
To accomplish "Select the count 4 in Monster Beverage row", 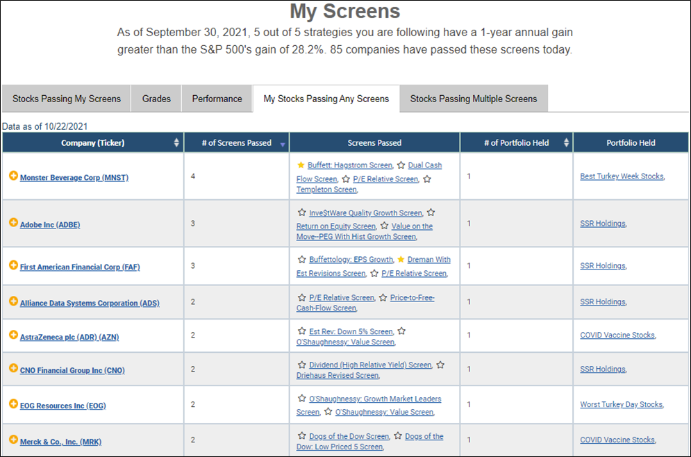I will [x=193, y=176].
